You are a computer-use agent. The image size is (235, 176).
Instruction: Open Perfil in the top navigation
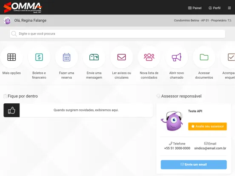tap(215, 8)
